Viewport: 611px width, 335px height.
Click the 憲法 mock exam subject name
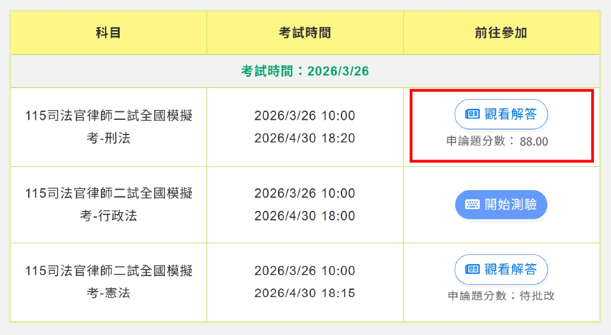109,282
